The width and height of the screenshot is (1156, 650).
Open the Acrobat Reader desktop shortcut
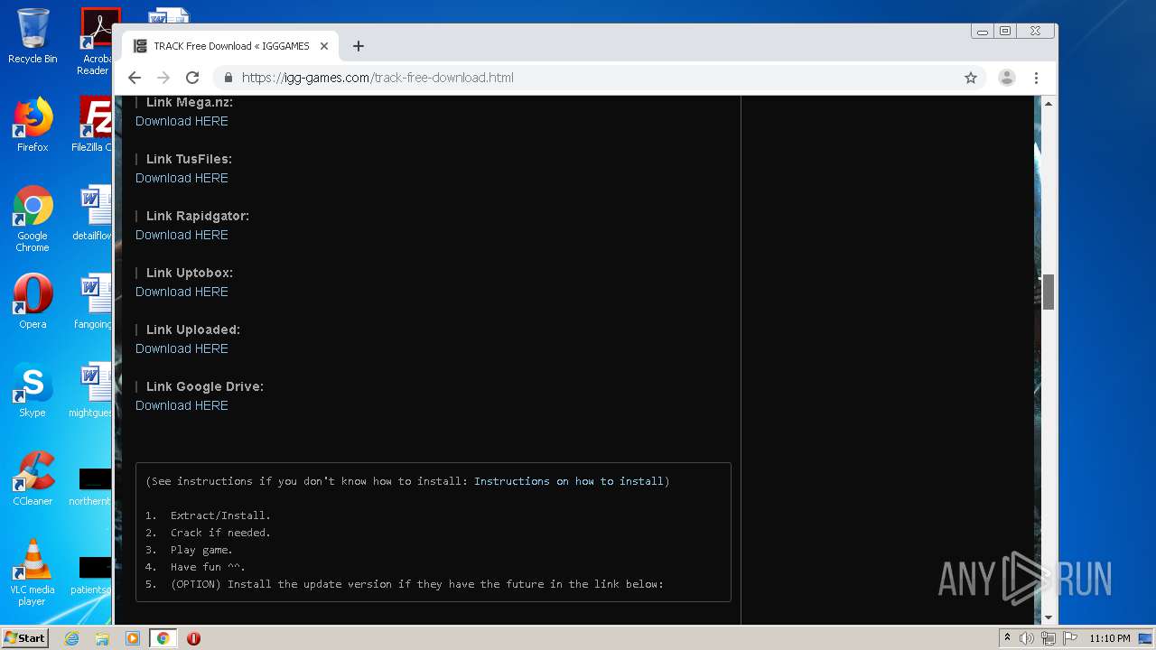pyautogui.click(x=96, y=42)
